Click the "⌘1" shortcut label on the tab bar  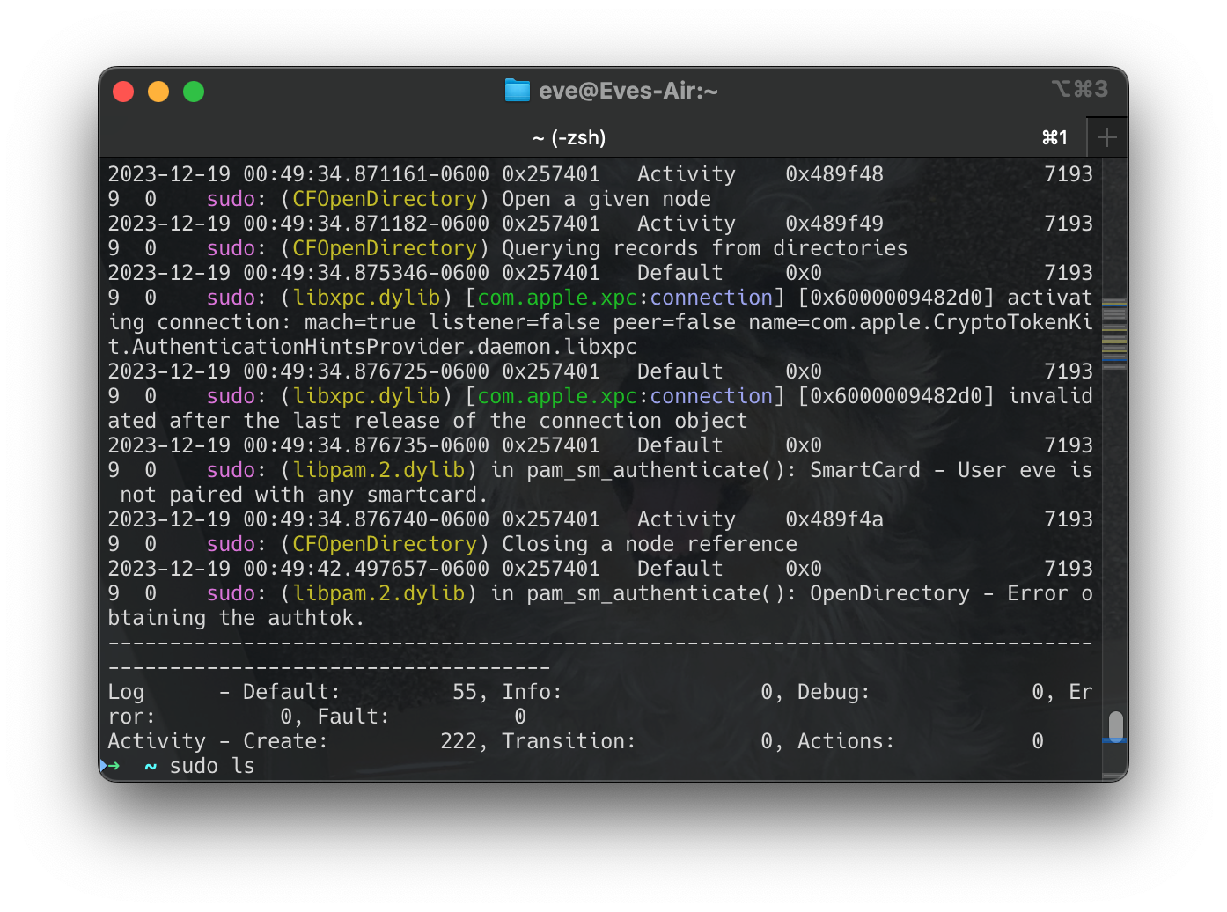tap(1054, 136)
